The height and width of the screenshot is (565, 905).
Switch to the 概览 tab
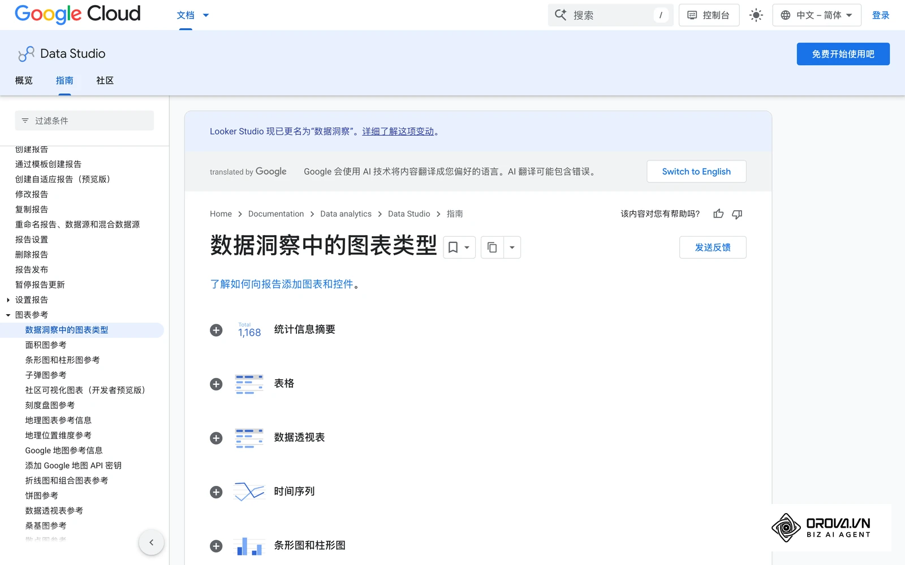coord(24,81)
